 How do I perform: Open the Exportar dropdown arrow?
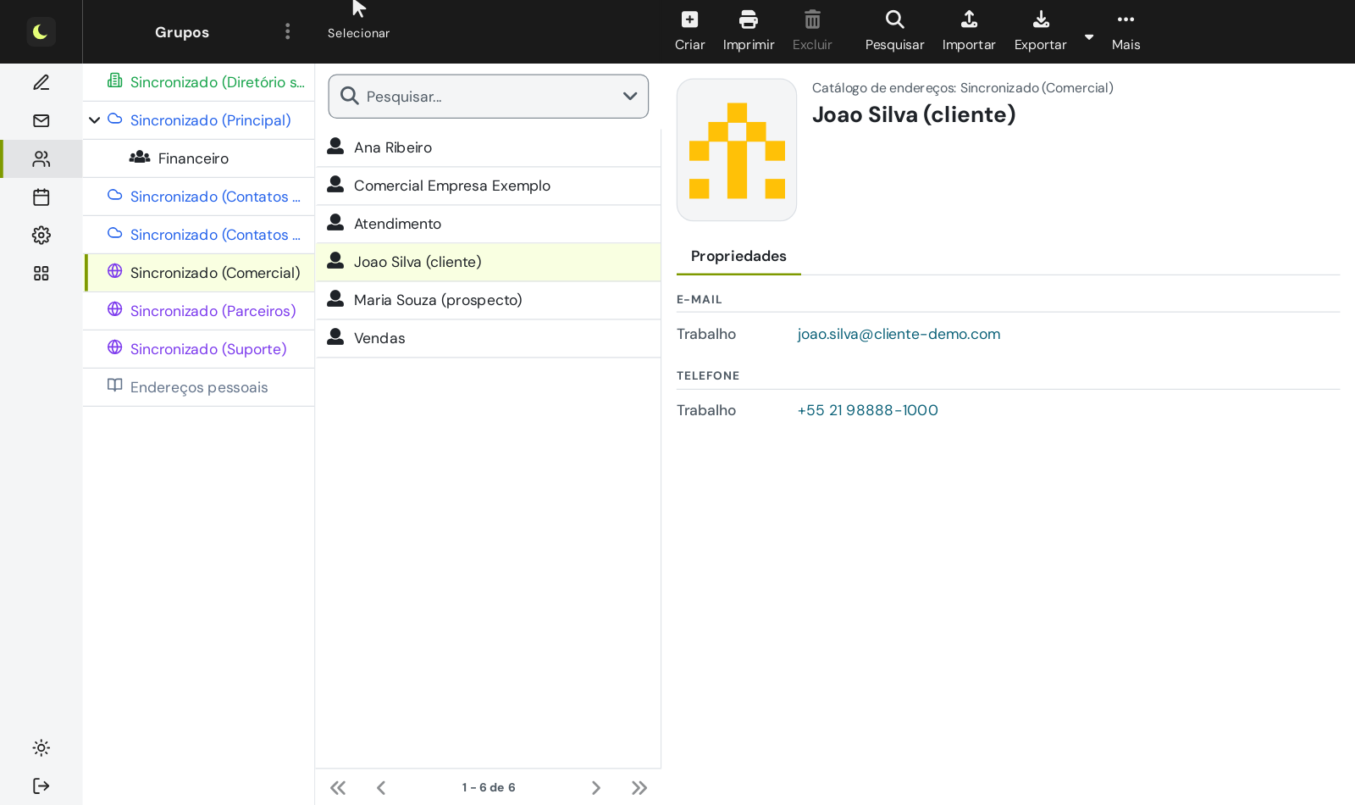pyautogui.click(x=1089, y=36)
